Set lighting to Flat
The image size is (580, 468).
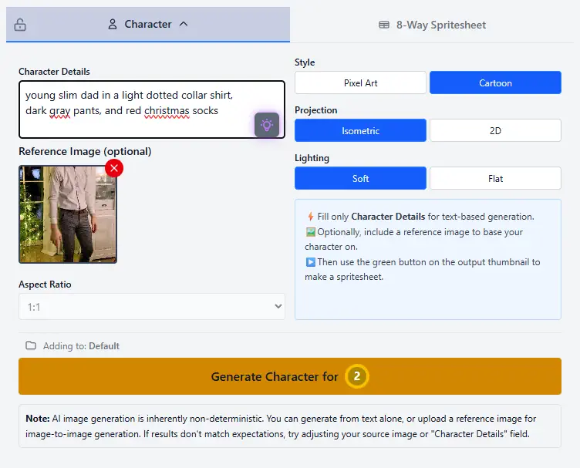click(x=495, y=178)
